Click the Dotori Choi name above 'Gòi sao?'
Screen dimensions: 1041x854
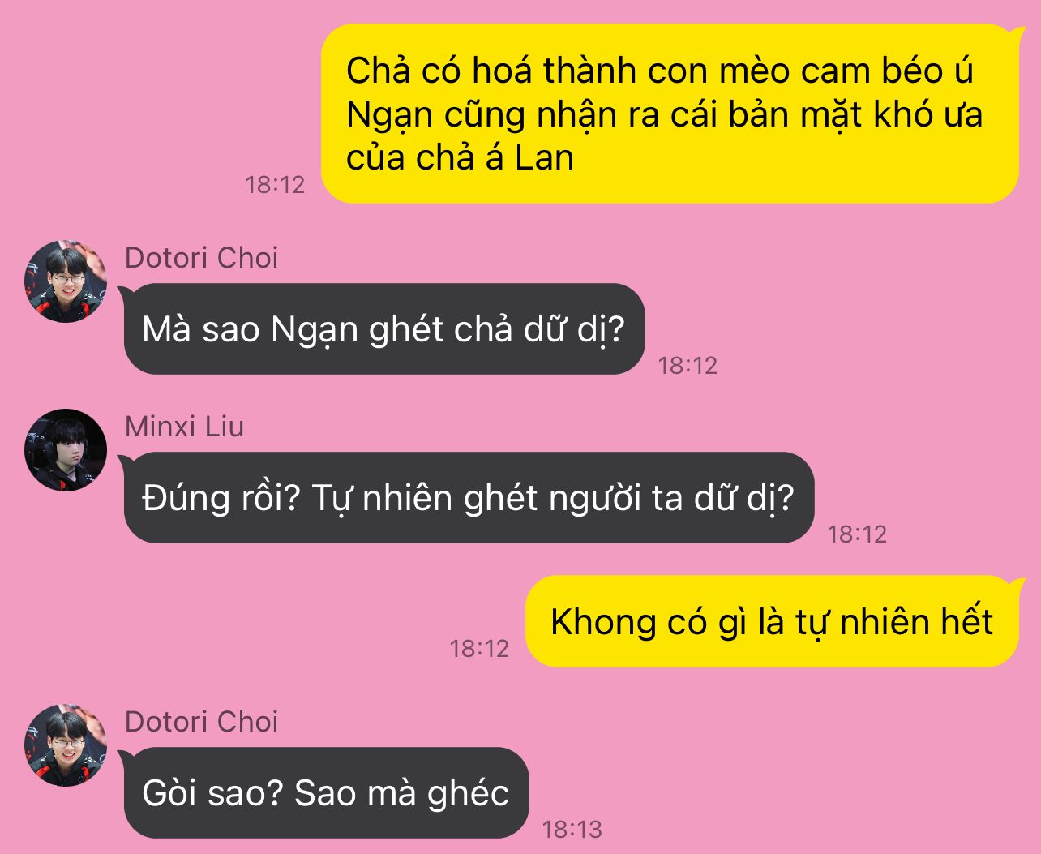pos(201,722)
